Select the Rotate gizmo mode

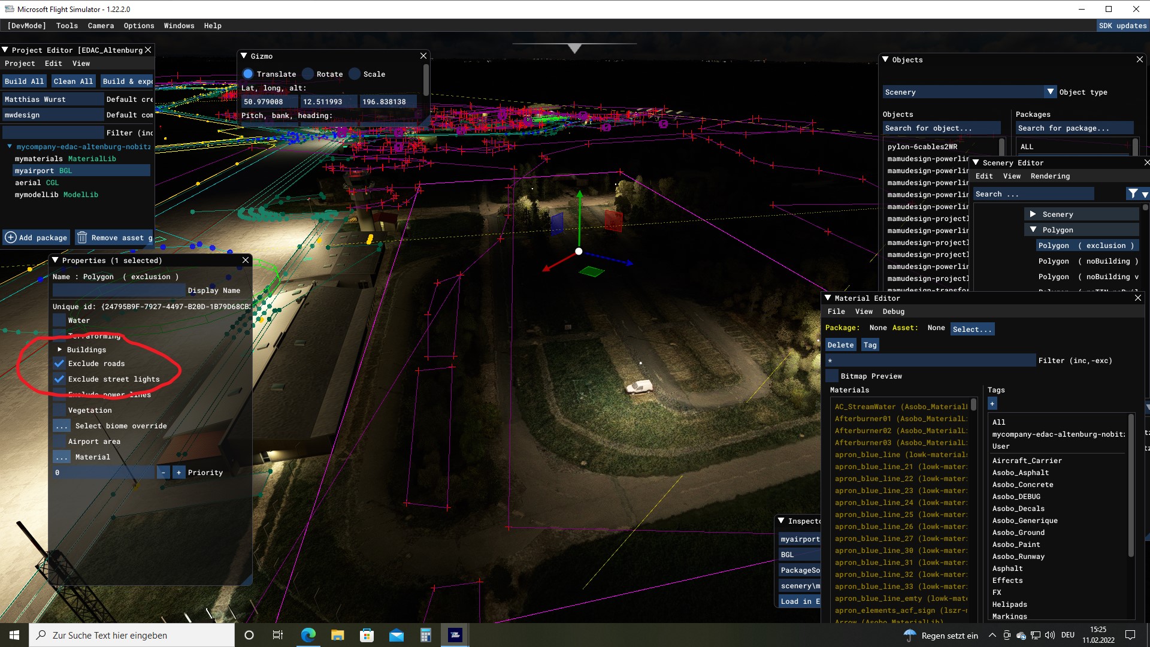click(308, 74)
